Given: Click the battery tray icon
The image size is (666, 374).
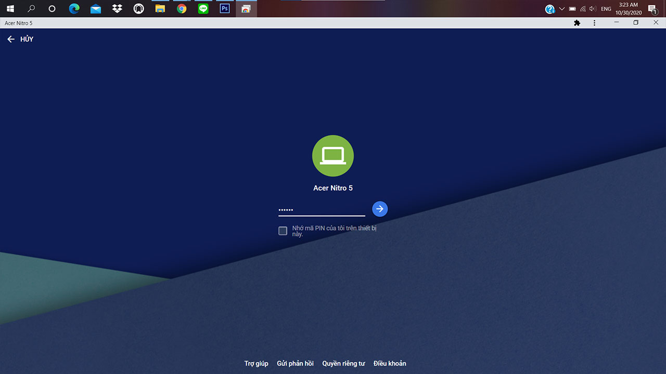Looking at the screenshot, I should coord(572,9).
